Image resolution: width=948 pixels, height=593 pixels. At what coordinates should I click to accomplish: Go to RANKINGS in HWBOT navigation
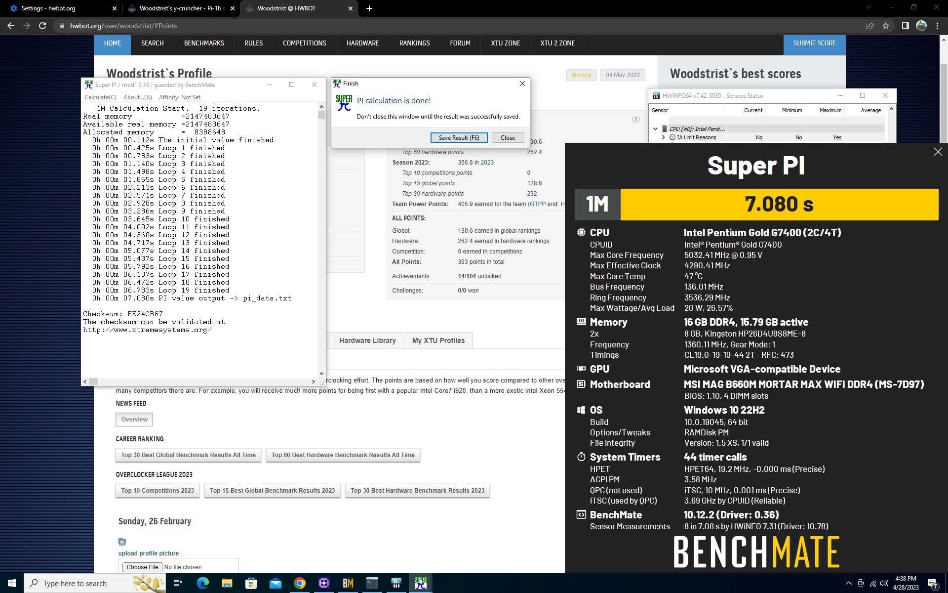(414, 43)
